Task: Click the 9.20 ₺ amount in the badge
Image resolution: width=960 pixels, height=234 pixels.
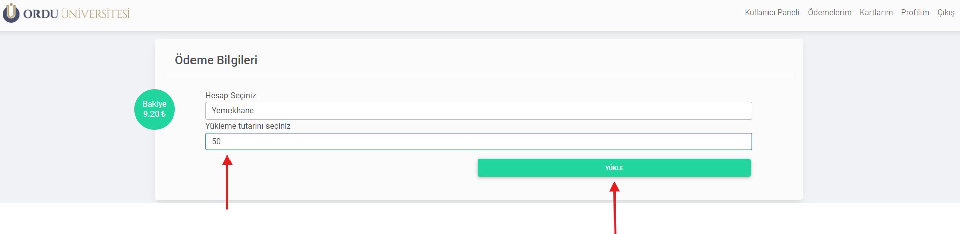Action: pos(155,114)
